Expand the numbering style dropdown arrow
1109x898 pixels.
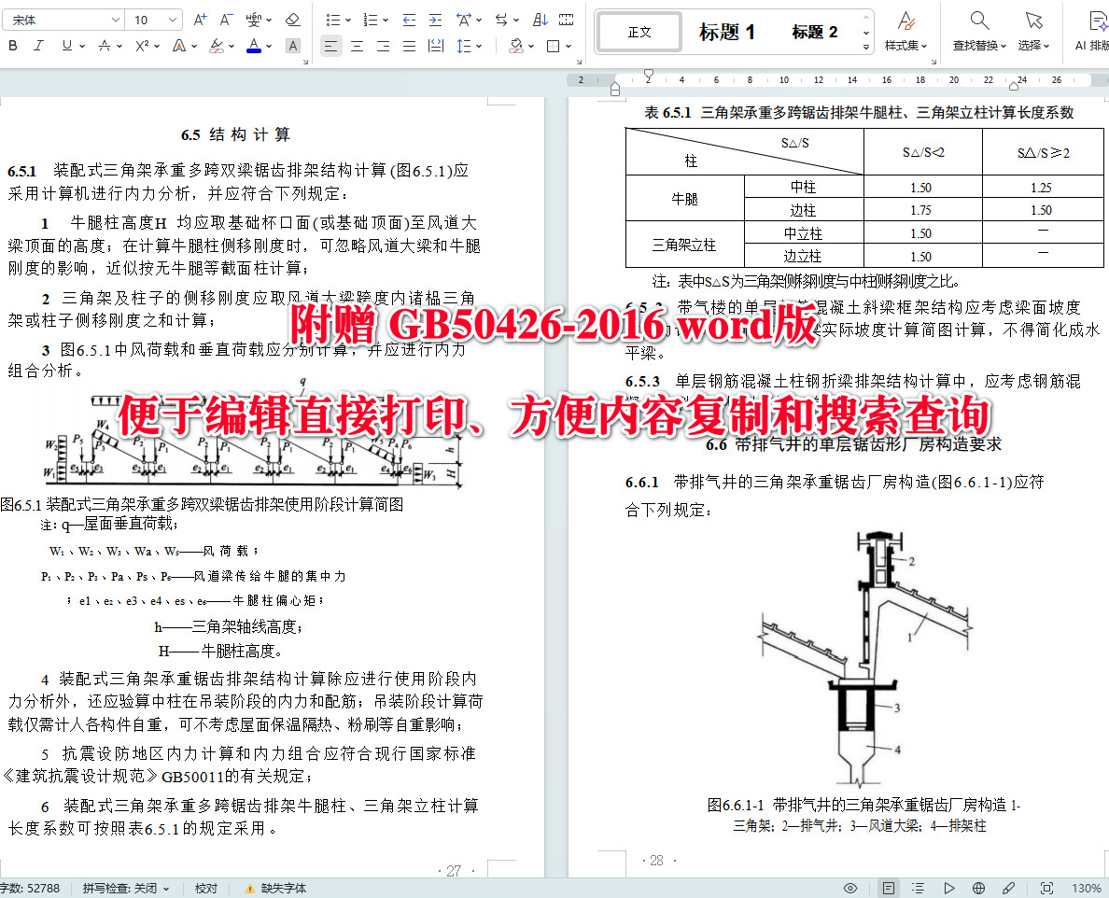point(386,20)
